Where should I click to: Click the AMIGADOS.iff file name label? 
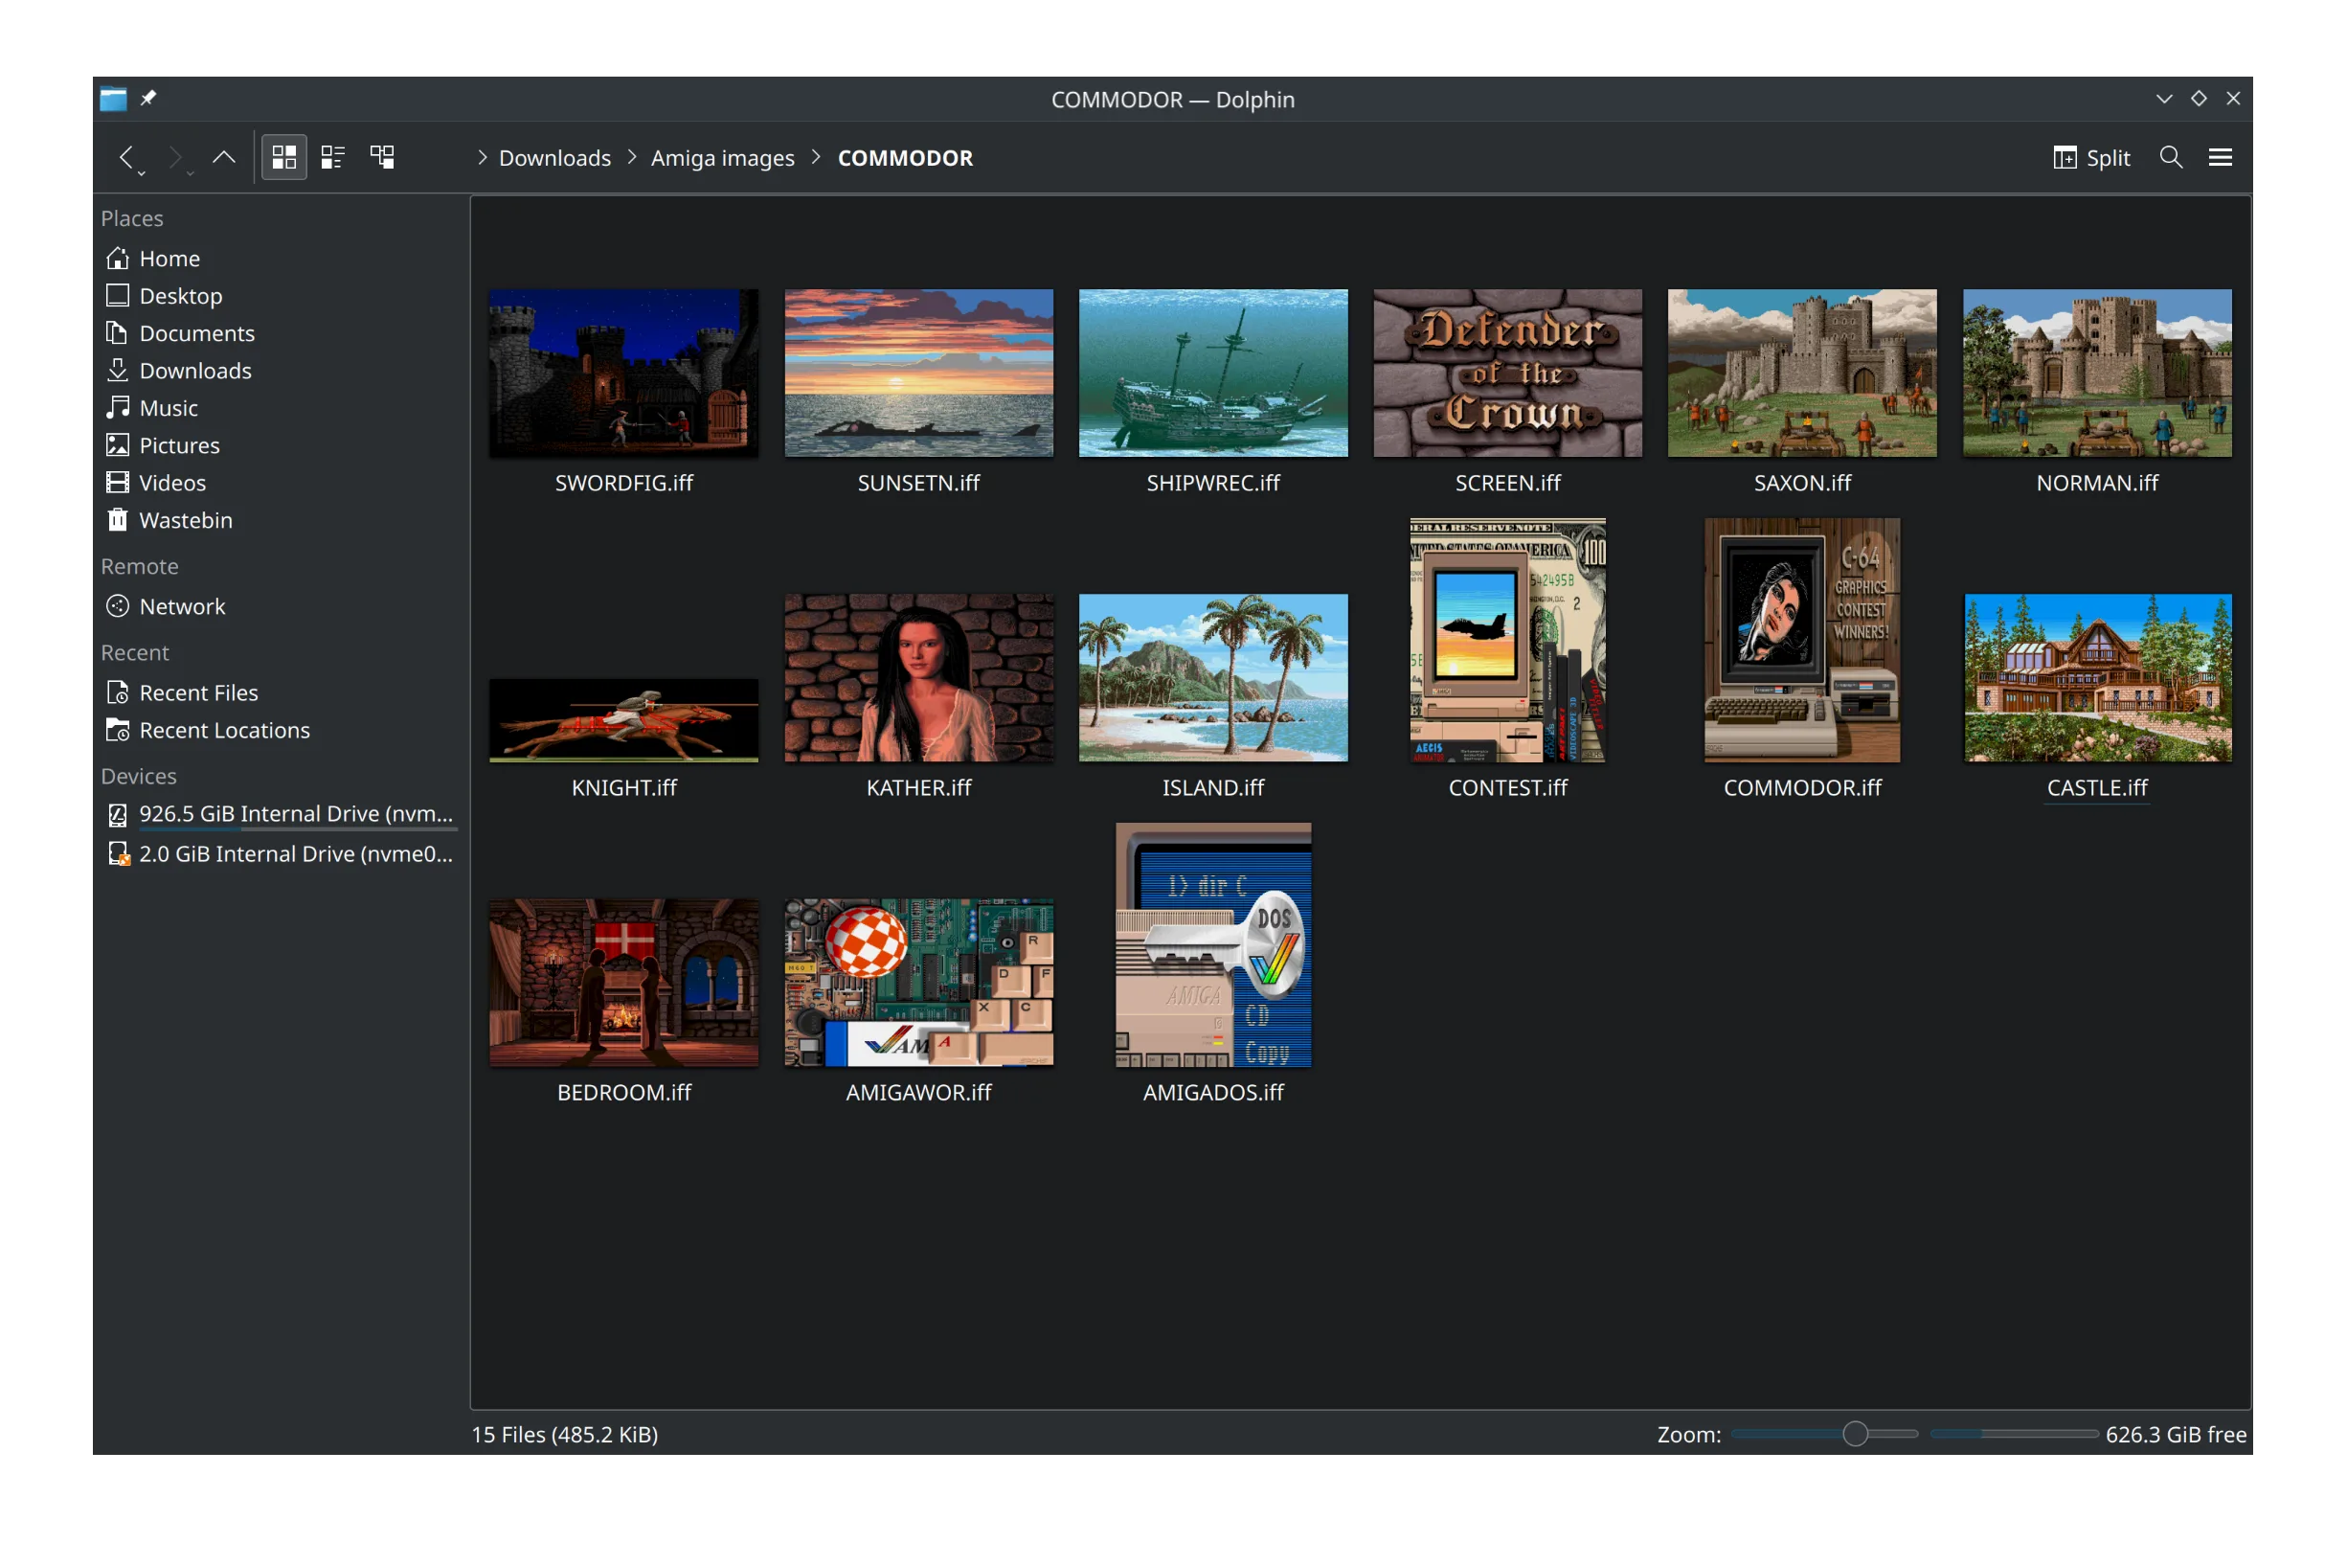tap(1213, 1092)
